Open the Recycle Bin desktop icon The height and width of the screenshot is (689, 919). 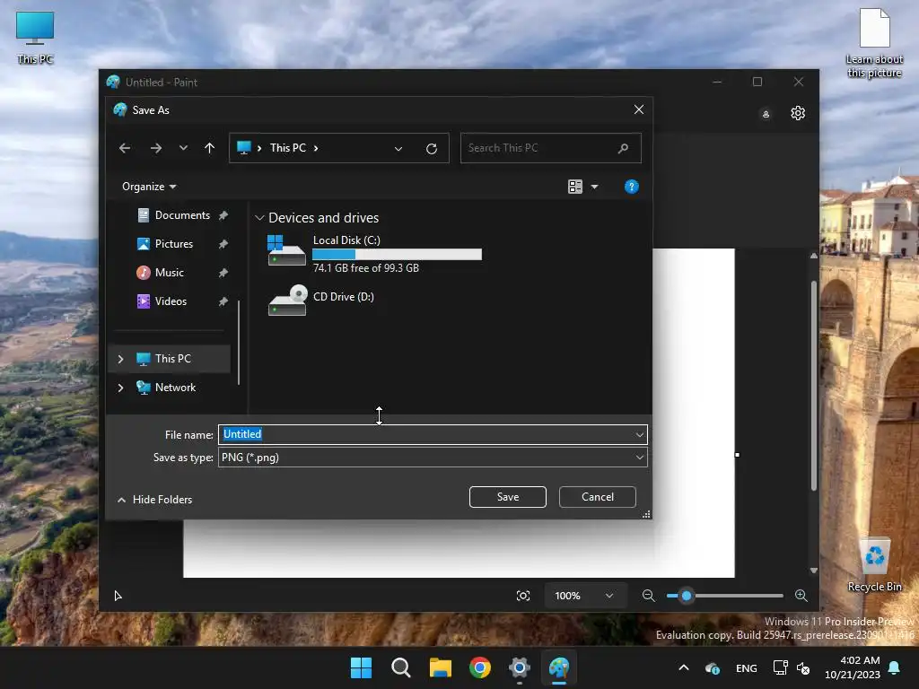pos(875,564)
